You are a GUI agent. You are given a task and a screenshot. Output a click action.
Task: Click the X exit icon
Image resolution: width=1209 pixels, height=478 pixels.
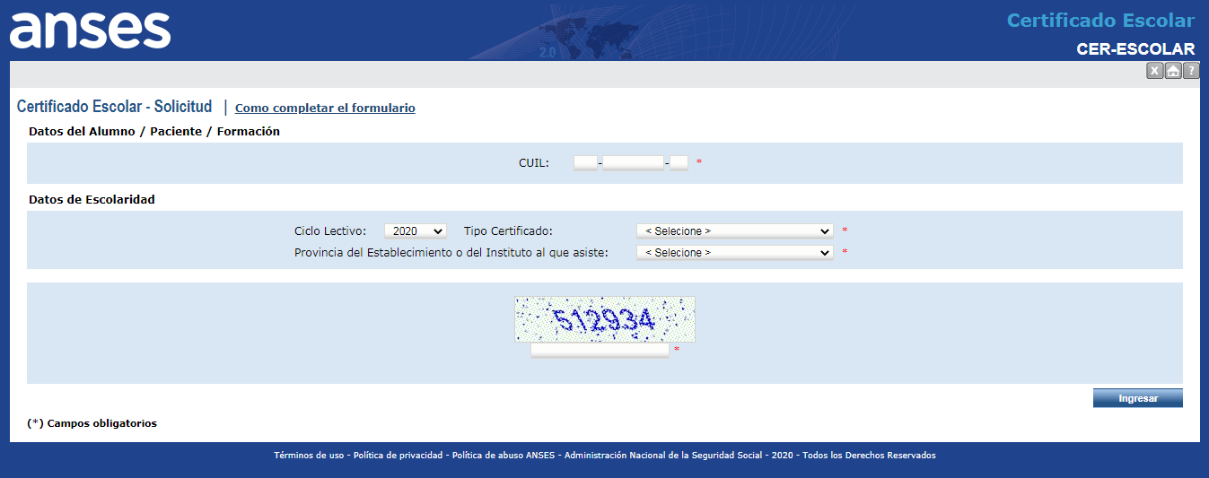1154,71
